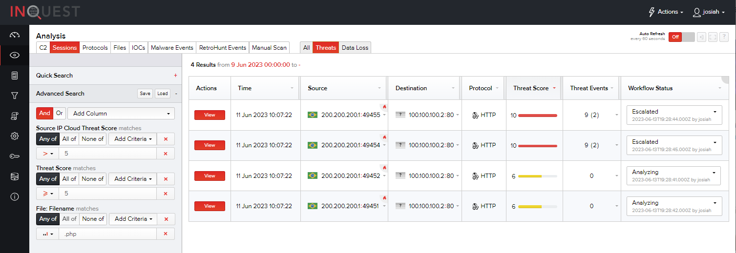Viewport: 736px width, 253px height.
Task: Open the dashboard gauge icon in sidebar
Action: [14, 35]
